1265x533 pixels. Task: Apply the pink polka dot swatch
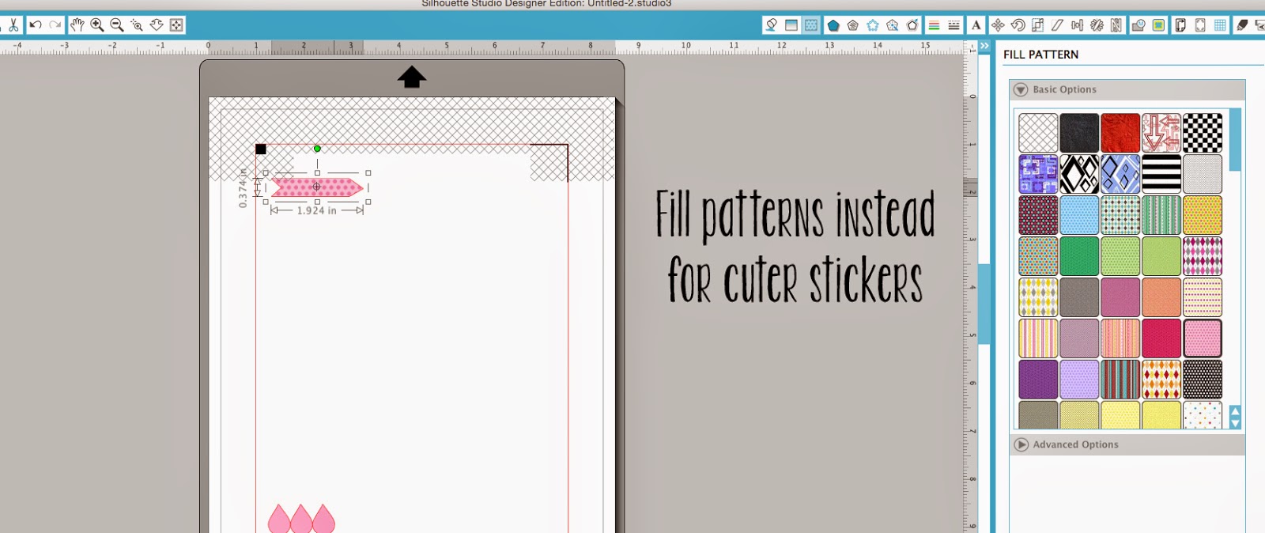1203,338
